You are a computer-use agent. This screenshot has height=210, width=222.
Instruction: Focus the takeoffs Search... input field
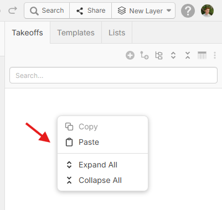(x=113, y=75)
